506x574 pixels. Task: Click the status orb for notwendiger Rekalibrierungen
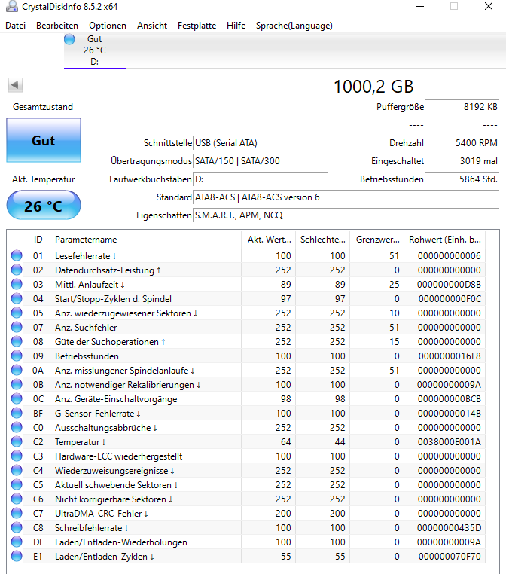click(x=17, y=384)
